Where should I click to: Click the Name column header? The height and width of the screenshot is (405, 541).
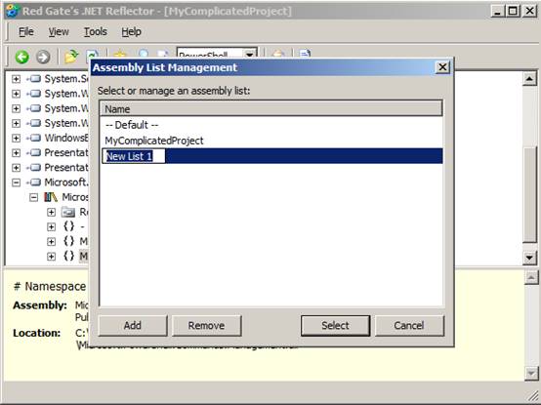[271, 109]
